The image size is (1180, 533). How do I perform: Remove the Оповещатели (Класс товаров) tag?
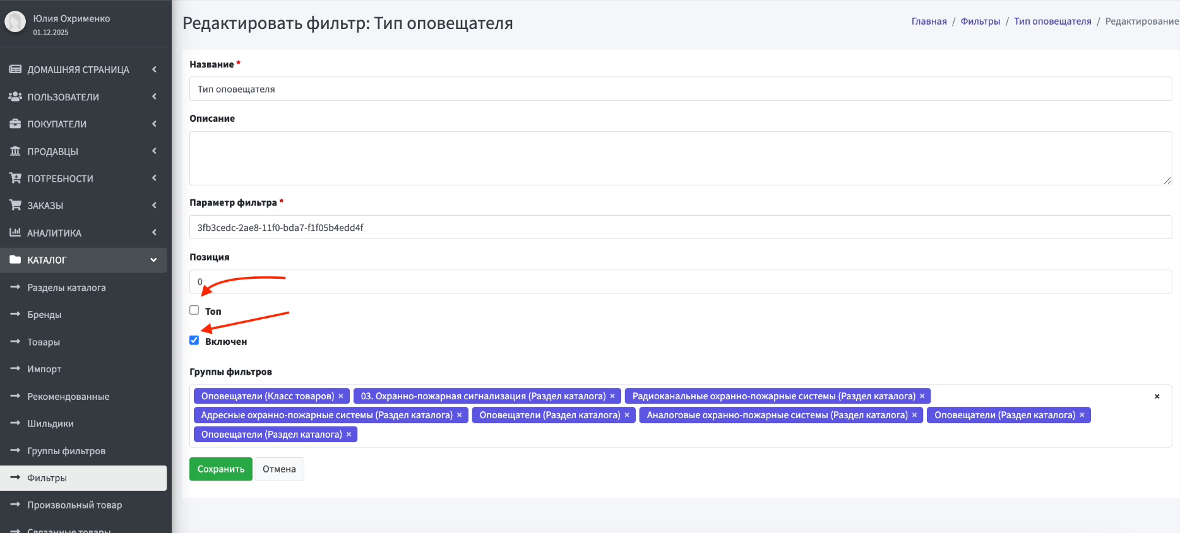coord(341,396)
